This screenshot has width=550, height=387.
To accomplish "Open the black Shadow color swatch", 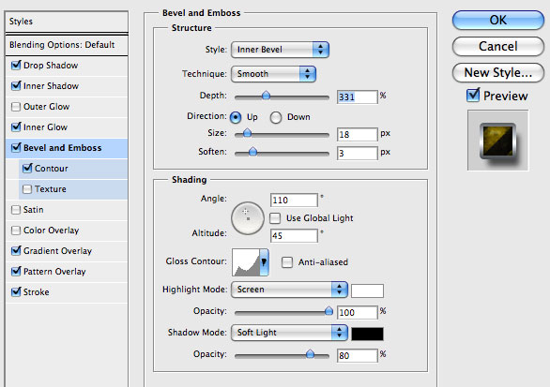I will click(367, 334).
